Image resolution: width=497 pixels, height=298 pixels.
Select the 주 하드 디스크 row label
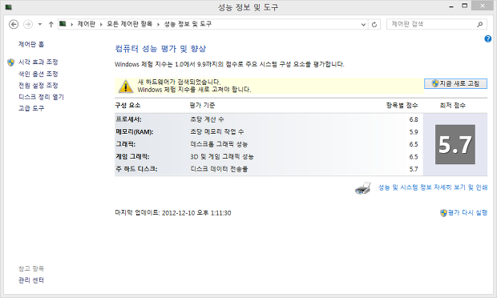(136, 169)
